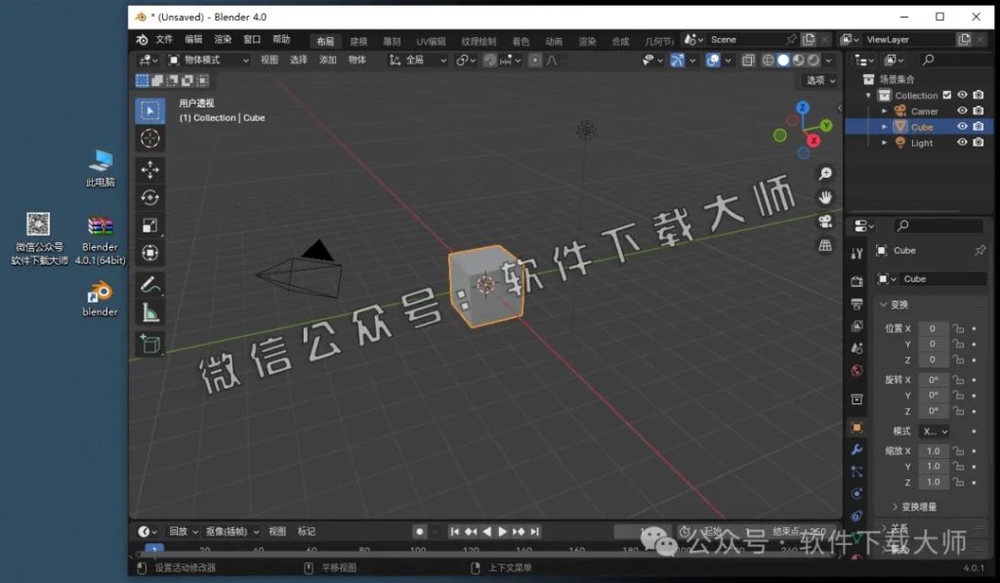Switch to the 雕刻 workspace tab
The image size is (1000, 583).
coord(391,40)
